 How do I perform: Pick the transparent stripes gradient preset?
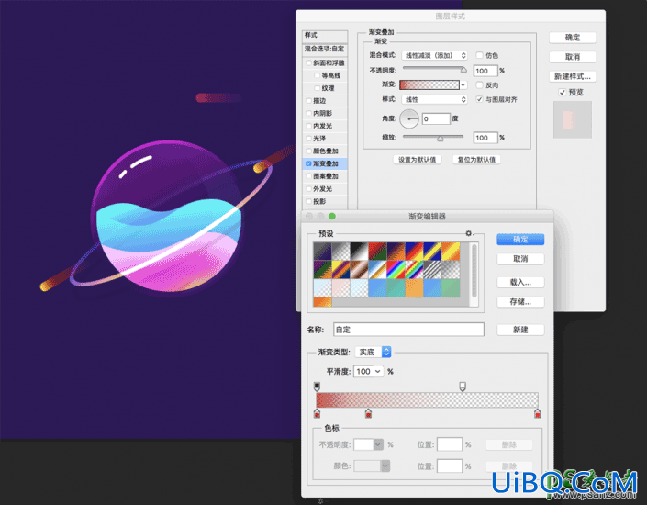[x=432, y=270]
